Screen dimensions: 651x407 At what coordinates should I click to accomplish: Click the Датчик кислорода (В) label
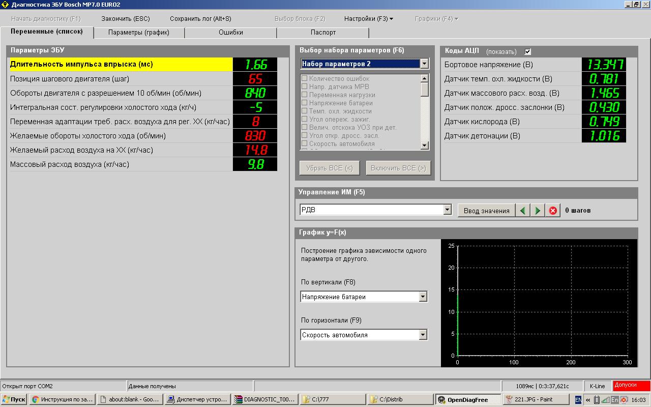pos(482,122)
